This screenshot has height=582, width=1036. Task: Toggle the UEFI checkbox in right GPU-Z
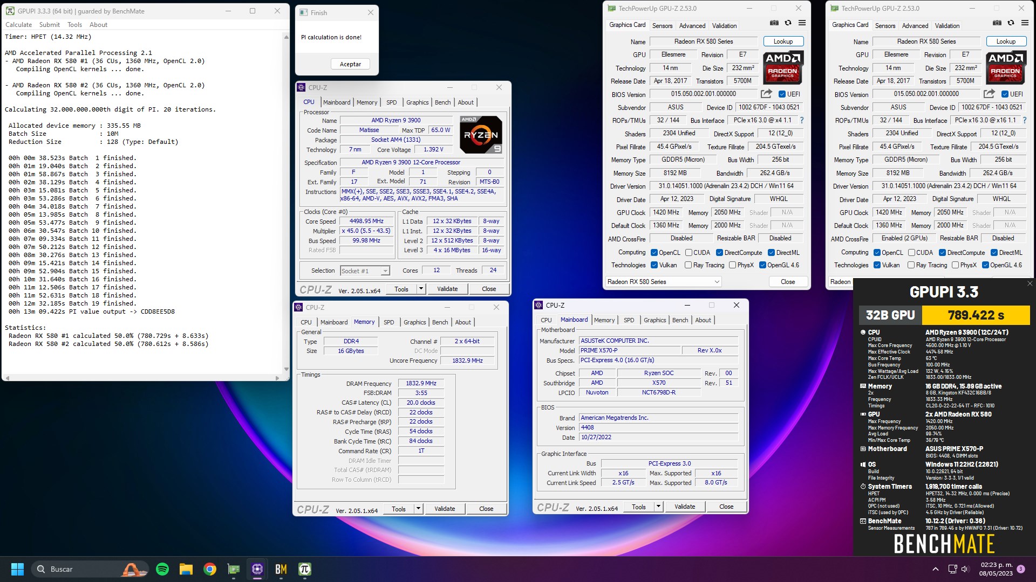[x=1005, y=94]
